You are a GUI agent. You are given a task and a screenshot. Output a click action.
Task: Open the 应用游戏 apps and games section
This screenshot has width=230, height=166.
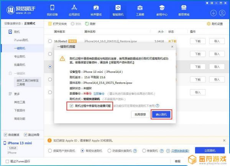pos(74,10)
